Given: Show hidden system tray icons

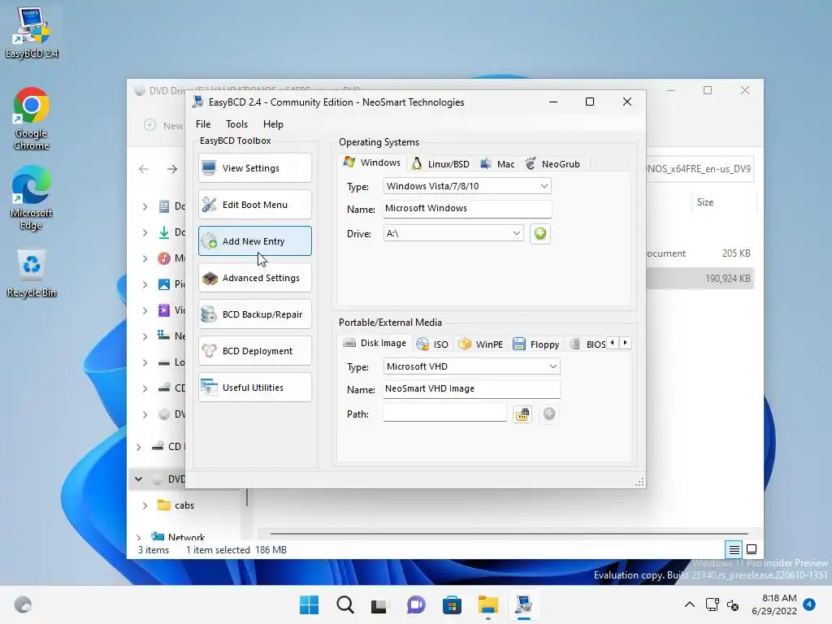Looking at the screenshot, I should point(689,604).
